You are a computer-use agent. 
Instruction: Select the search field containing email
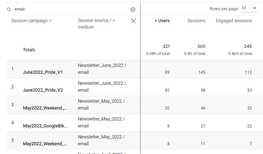point(51,9)
